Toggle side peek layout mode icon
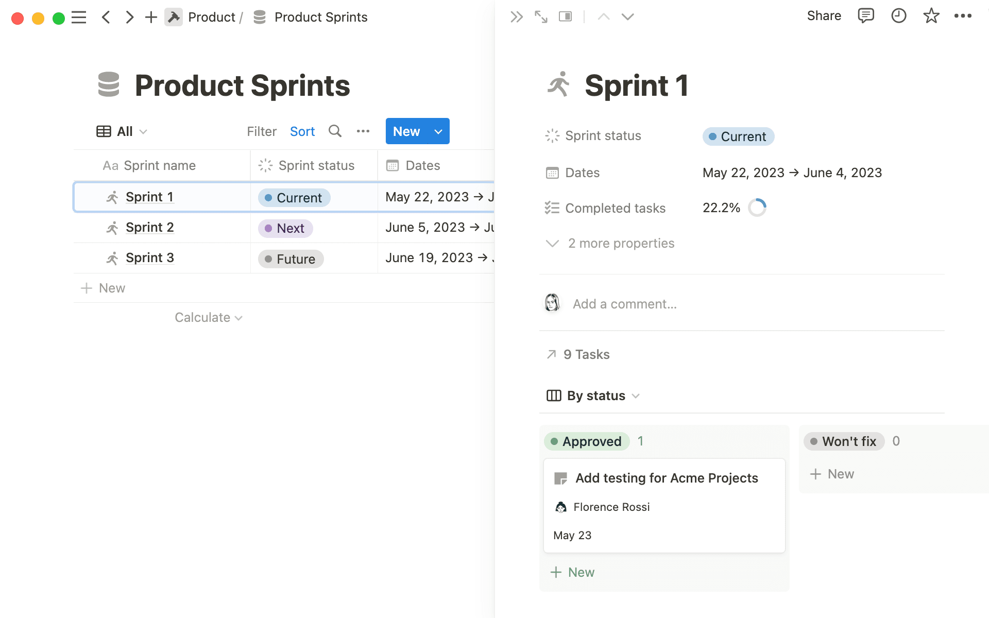The width and height of the screenshot is (989, 618). coord(565,16)
